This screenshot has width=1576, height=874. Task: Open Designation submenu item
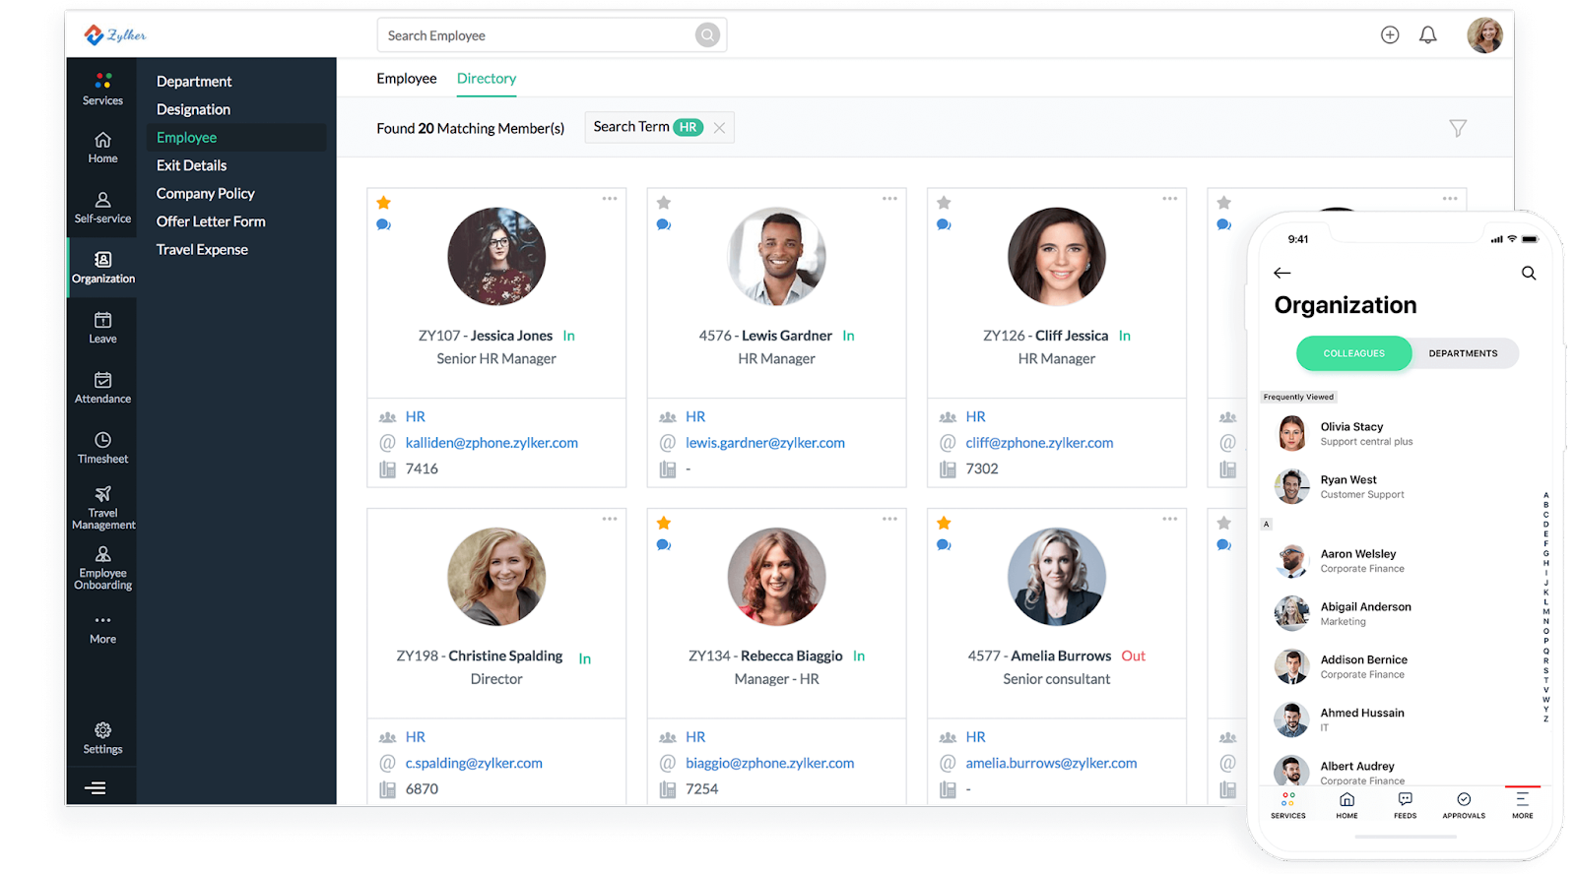click(193, 109)
